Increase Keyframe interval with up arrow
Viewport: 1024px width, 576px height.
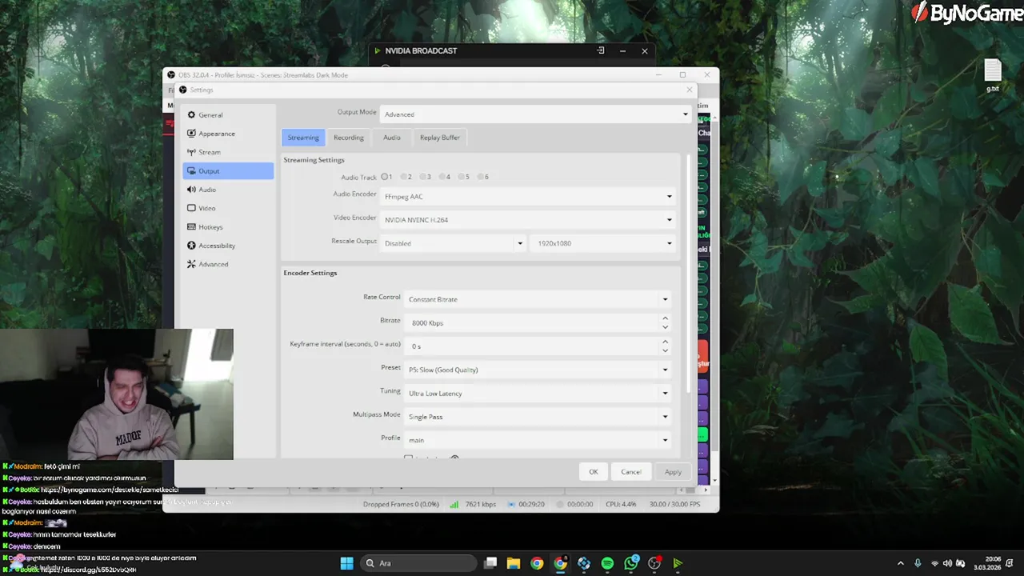click(665, 342)
